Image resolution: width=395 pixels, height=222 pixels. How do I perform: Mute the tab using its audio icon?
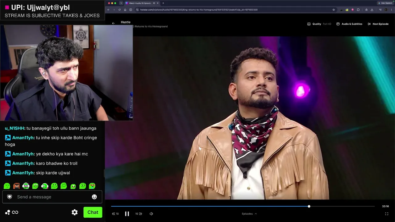point(154,3)
